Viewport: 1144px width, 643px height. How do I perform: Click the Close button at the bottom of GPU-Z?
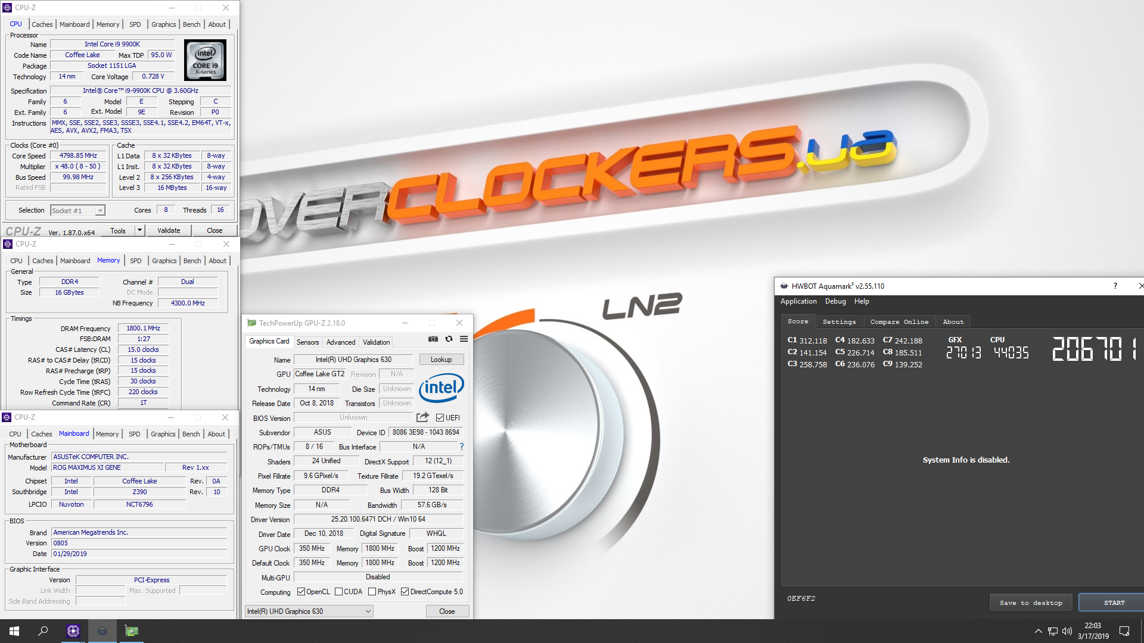click(x=447, y=611)
